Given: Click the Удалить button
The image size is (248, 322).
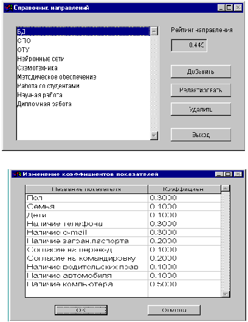Looking at the screenshot, I should click(x=201, y=109).
